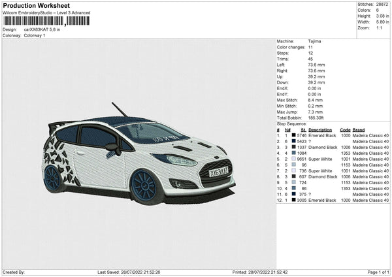Viewport: 392px width, 277px height.
Task: Click the Up value 39.2 mm
Action: tap(316, 76)
